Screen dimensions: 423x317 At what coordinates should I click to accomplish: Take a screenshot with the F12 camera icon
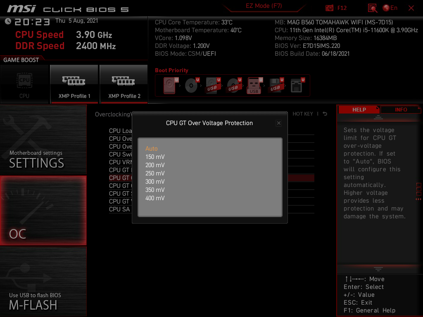[x=329, y=8]
